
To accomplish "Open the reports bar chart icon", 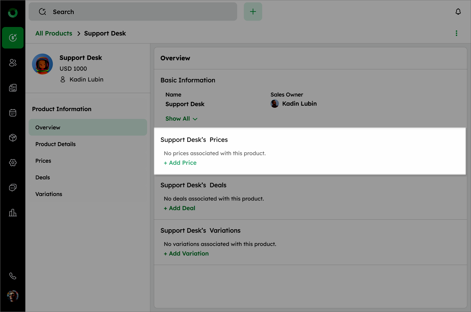I will 13,213.
